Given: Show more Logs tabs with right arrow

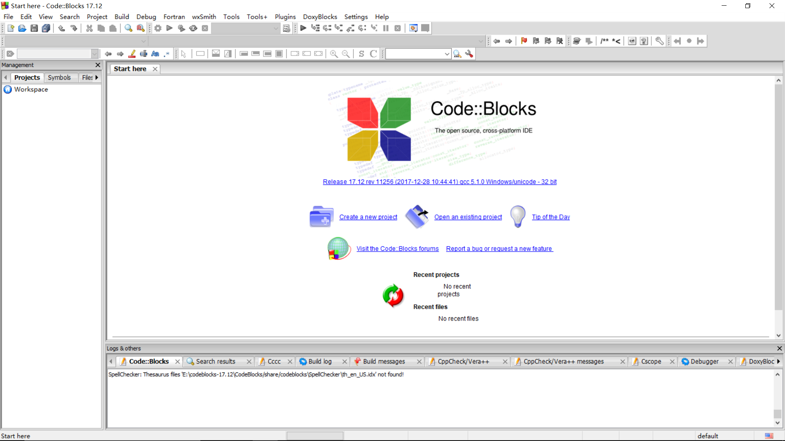Looking at the screenshot, I should 778,361.
